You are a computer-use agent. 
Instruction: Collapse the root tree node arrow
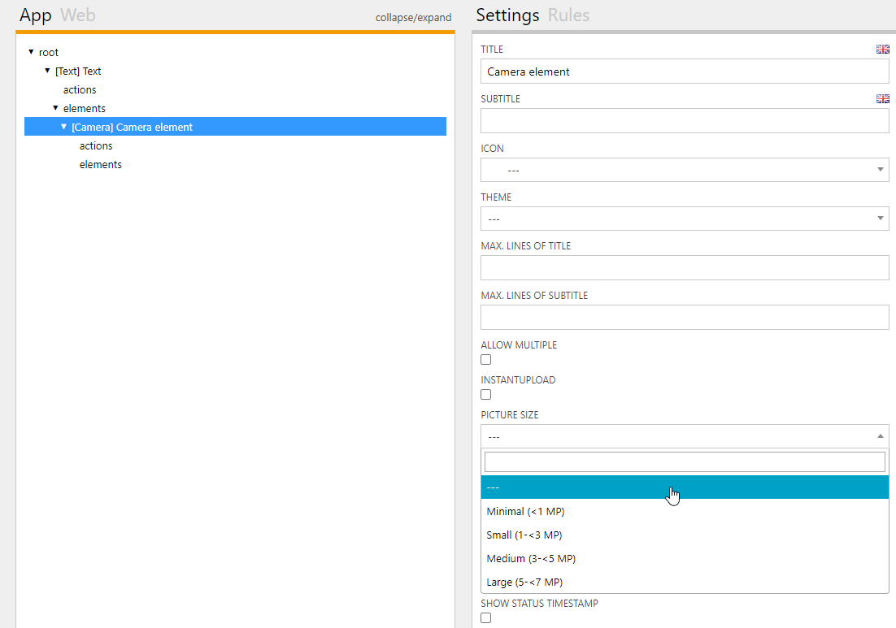(31, 52)
